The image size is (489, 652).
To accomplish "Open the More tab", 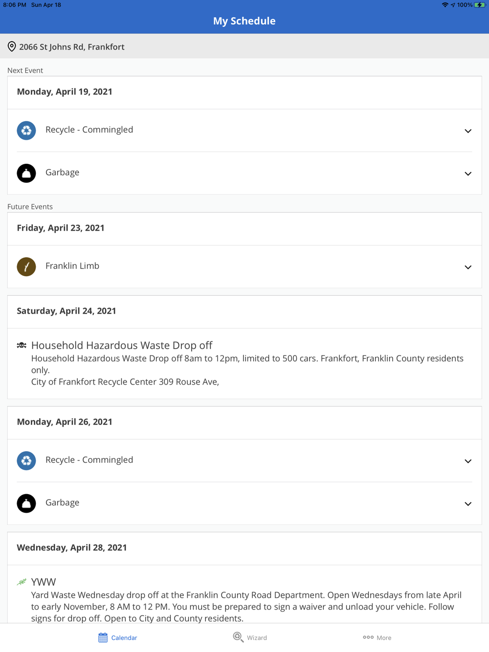I will (x=377, y=637).
